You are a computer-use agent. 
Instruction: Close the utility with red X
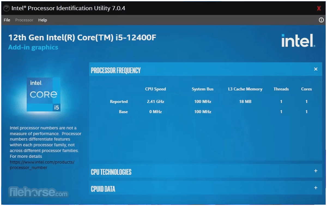click(319, 8)
